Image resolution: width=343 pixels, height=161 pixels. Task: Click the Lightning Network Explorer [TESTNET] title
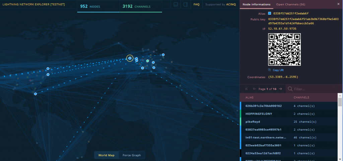coord(33,4)
